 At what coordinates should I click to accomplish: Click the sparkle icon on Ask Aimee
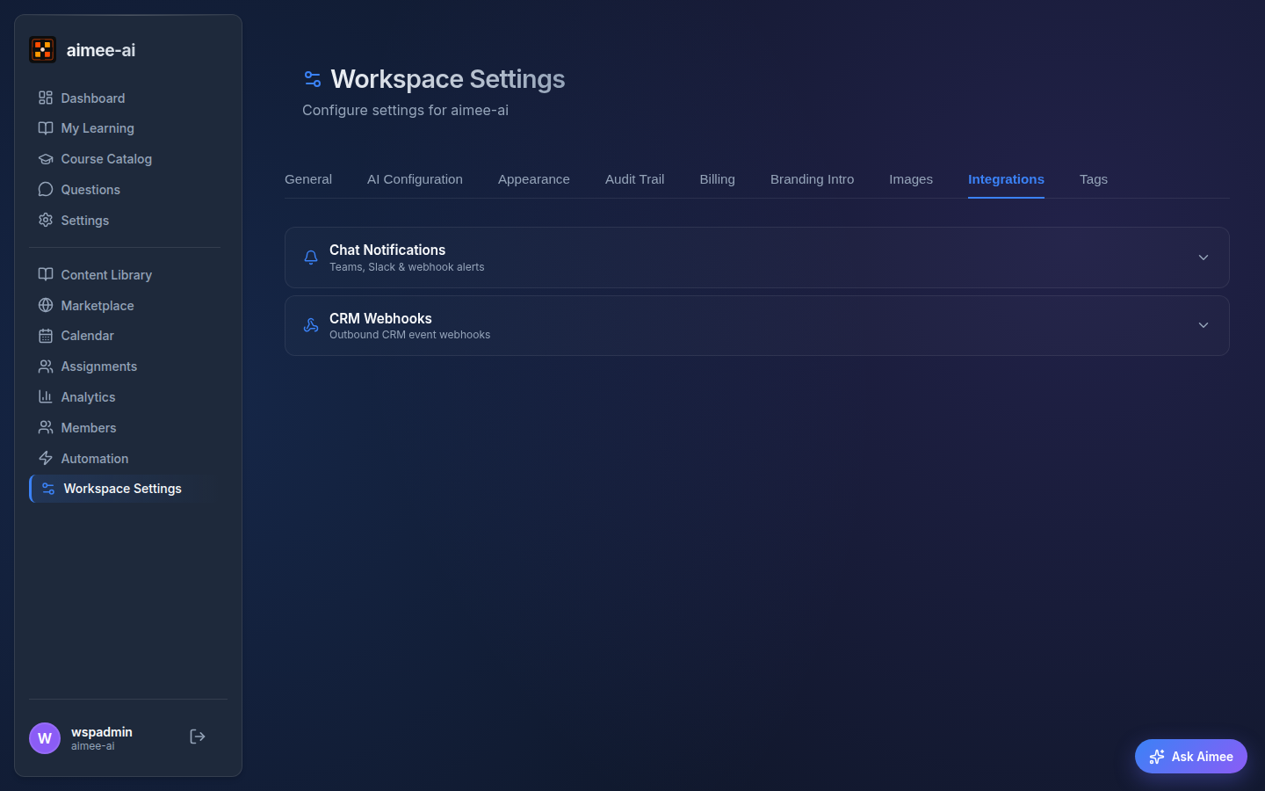pos(1157,757)
